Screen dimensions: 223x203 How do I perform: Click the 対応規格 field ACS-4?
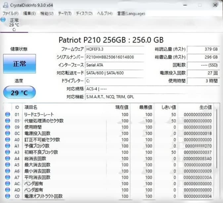152,89
